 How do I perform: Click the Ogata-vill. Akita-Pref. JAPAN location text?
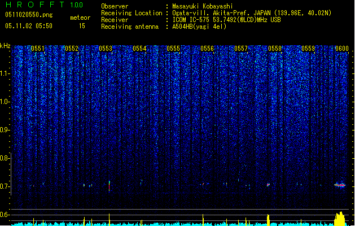252,13
